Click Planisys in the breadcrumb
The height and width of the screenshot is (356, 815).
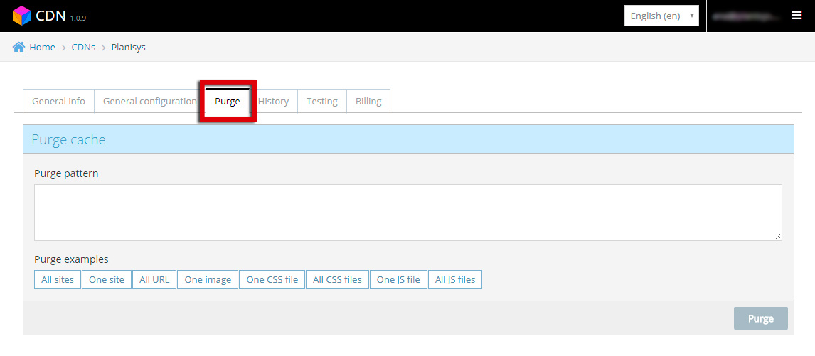(x=129, y=48)
